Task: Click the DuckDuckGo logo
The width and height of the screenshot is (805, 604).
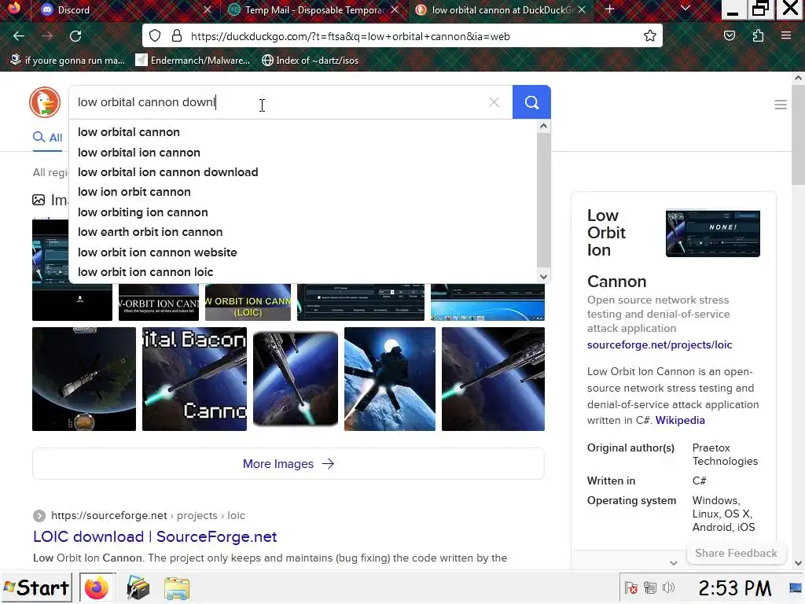Action: click(x=45, y=102)
